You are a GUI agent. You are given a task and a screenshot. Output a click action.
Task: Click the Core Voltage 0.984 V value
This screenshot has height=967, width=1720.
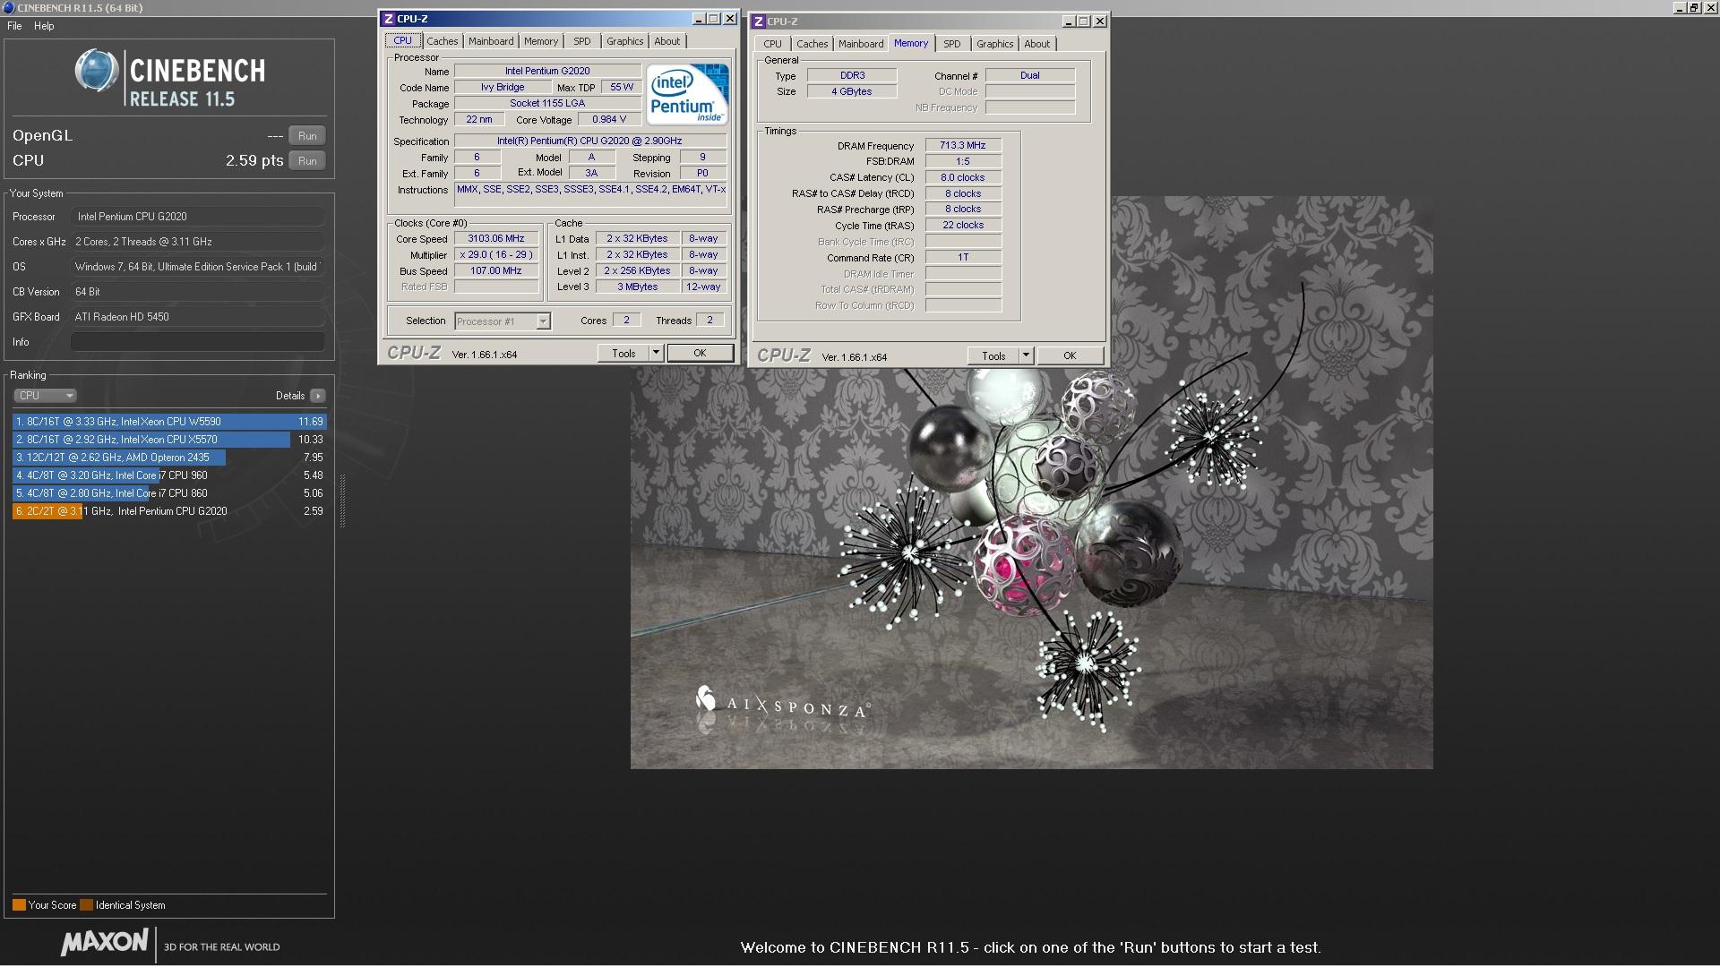tap(609, 120)
